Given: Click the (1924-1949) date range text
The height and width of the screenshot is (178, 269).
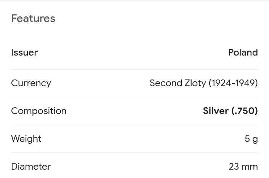Looking at the screenshot, I should point(233,83).
